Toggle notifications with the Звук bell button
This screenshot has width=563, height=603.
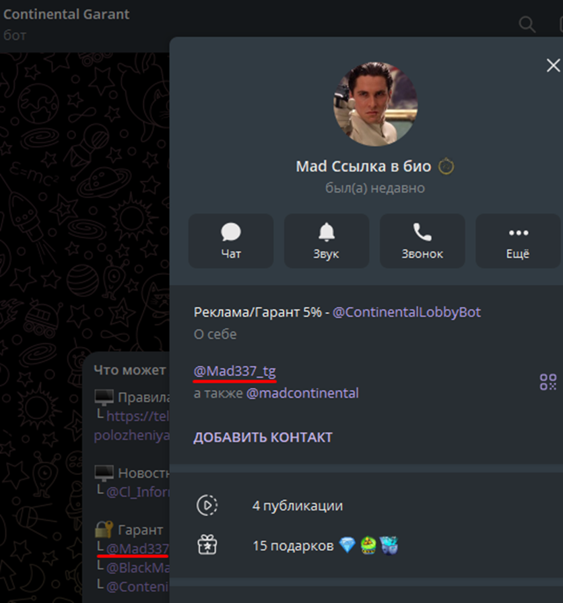click(327, 241)
